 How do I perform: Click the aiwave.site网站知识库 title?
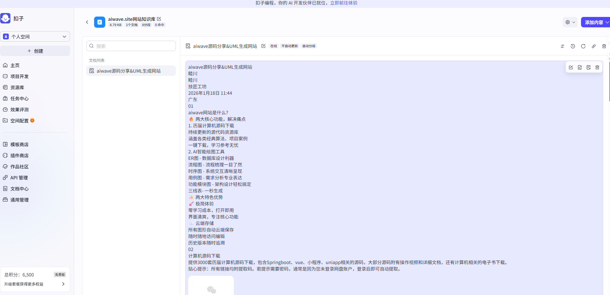pos(132,19)
